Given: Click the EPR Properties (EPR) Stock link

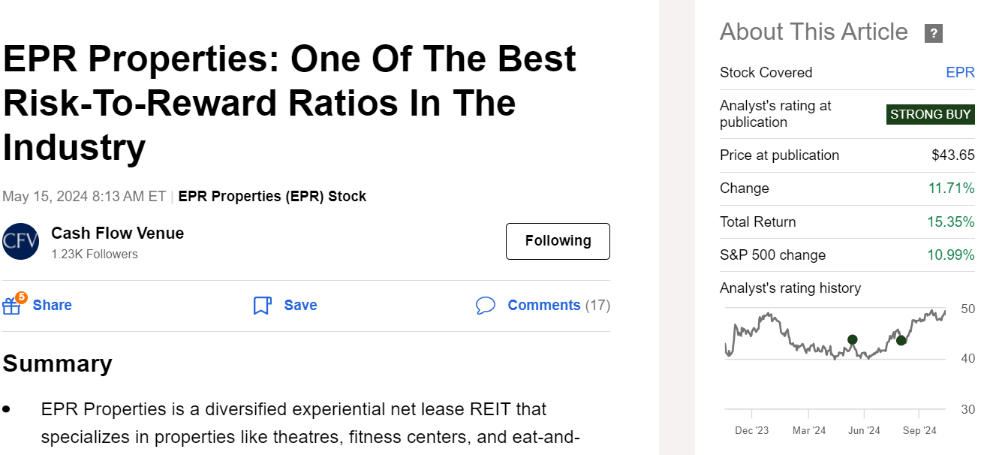Looking at the screenshot, I should [272, 196].
